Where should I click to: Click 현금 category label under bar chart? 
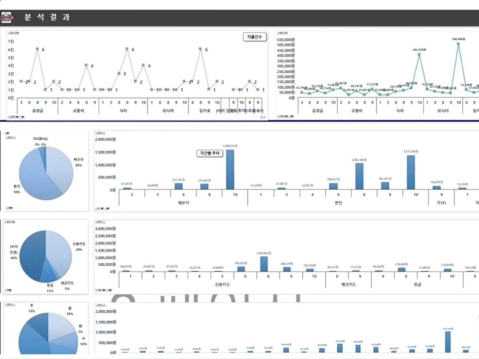pyautogui.click(x=418, y=285)
